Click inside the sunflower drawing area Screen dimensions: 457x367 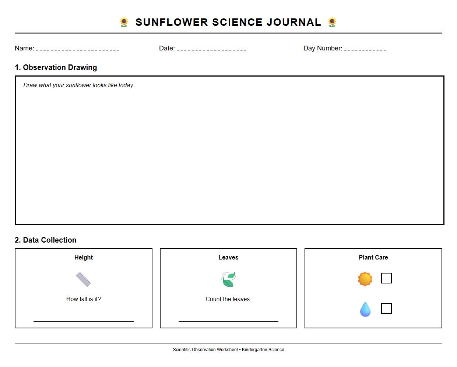228,151
